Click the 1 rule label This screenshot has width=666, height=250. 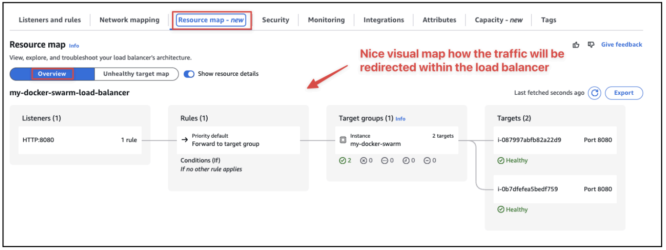coord(129,140)
